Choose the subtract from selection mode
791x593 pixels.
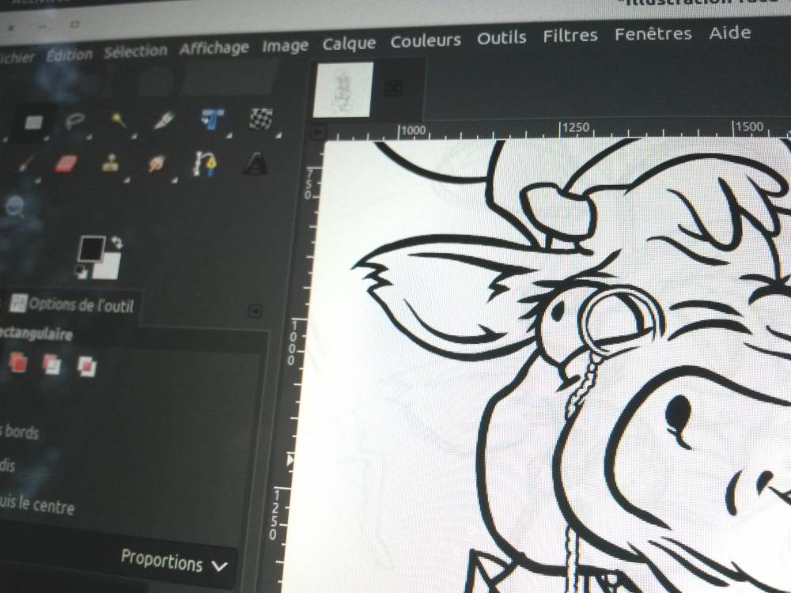tap(52, 364)
